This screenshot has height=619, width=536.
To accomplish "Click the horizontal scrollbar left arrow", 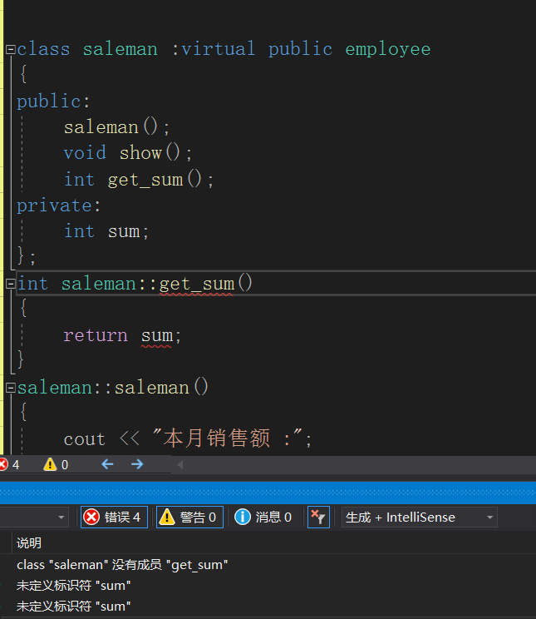I will click(x=179, y=464).
